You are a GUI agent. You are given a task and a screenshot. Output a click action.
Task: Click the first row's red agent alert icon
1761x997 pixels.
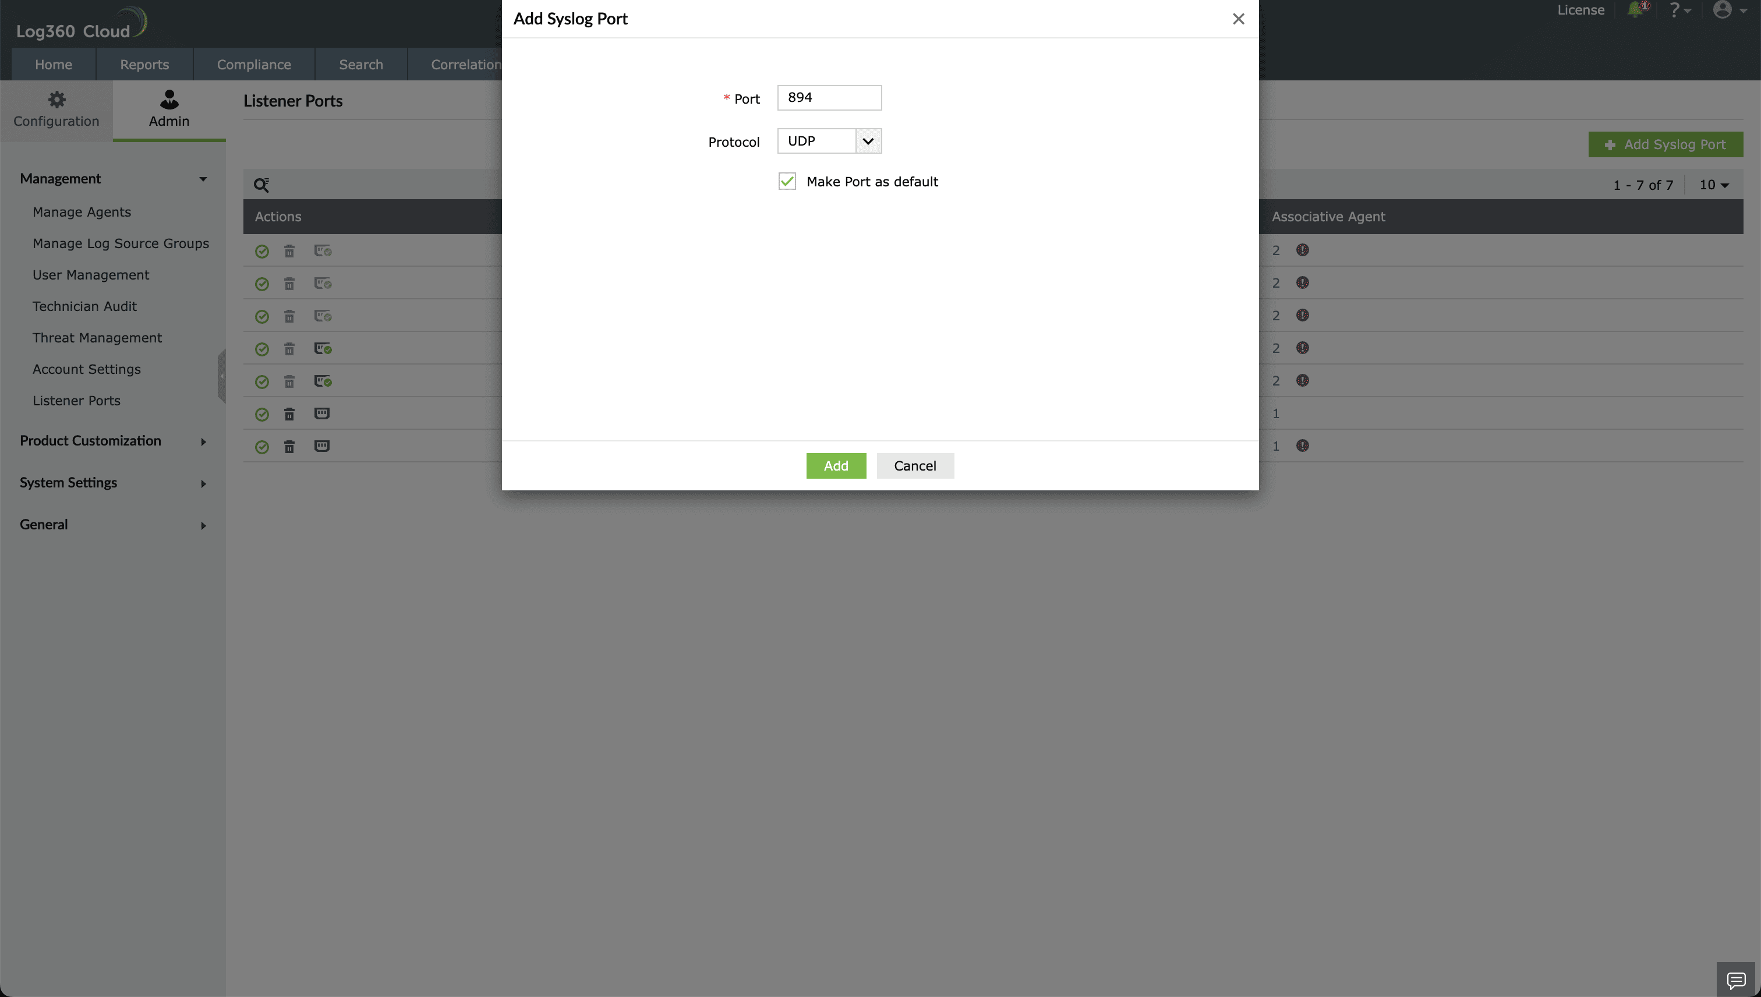coord(1302,250)
